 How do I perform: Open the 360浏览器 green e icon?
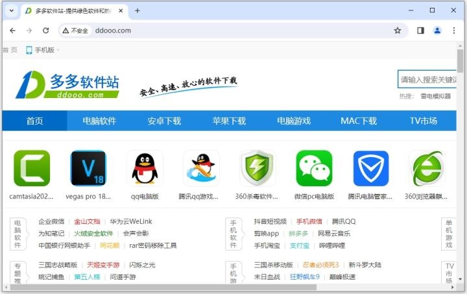427,168
